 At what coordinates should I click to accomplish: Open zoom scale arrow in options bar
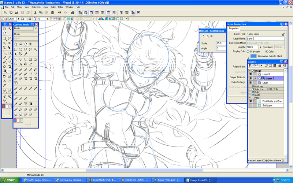18,19
